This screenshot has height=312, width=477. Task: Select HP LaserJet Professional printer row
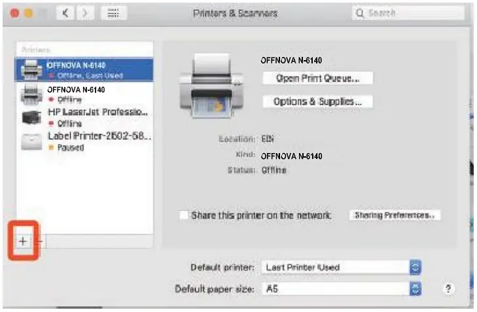click(x=84, y=118)
